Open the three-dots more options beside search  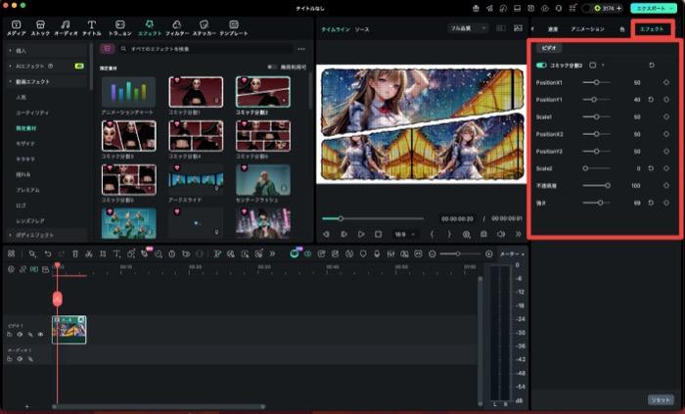tap(301, 49)
